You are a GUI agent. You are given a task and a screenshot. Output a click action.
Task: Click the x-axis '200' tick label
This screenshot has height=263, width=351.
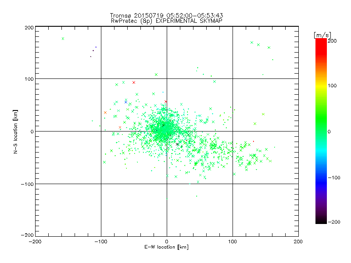(x=298, y=242)
